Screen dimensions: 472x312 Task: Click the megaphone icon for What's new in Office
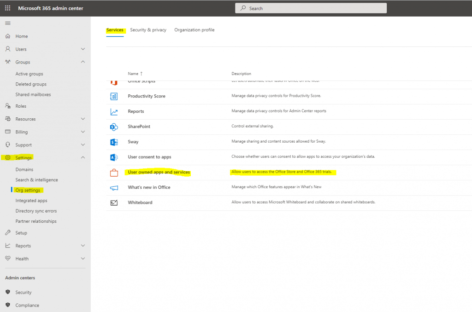(114, 188)
